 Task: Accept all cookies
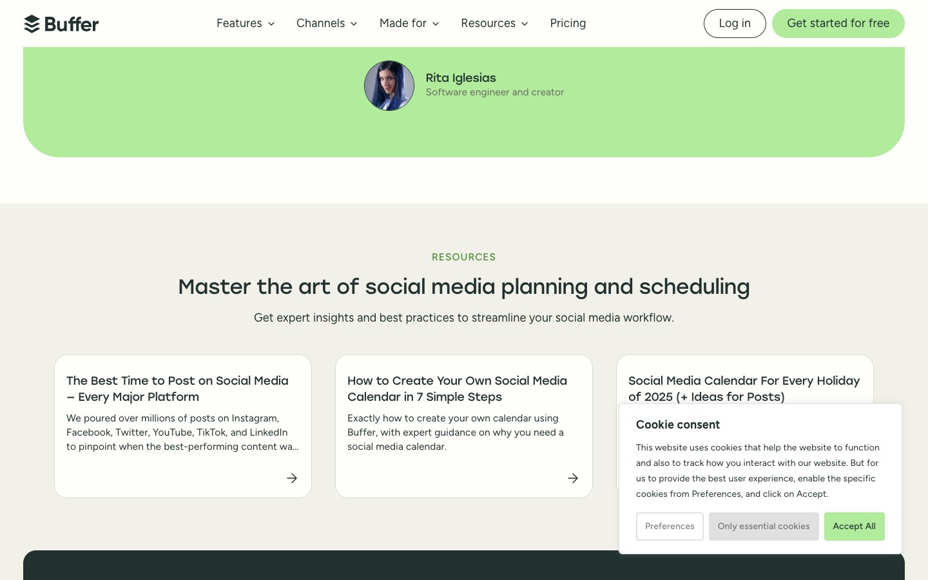click(x=854, y=527)
